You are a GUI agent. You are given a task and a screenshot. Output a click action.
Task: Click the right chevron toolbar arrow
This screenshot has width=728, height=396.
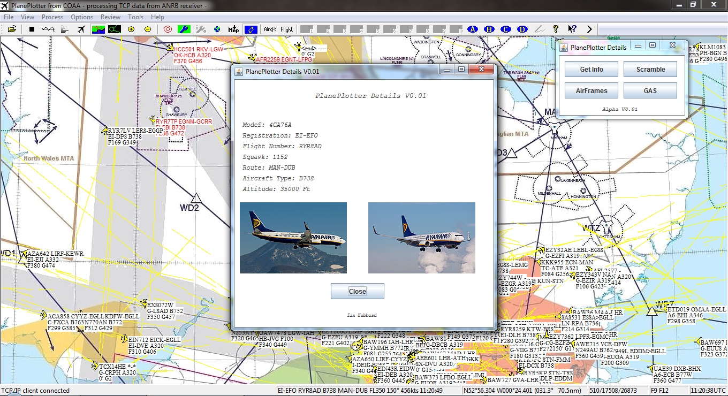tap(589, 29)
